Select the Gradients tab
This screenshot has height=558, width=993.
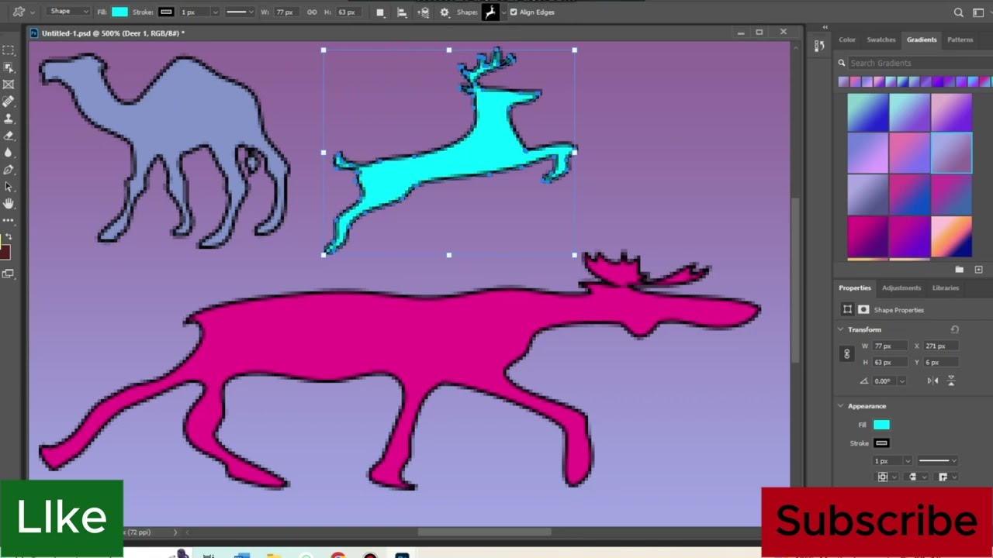coord(922,40)
